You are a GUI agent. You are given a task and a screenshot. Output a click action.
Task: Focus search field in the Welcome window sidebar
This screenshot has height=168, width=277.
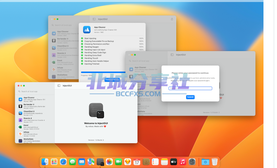(35, 92)
